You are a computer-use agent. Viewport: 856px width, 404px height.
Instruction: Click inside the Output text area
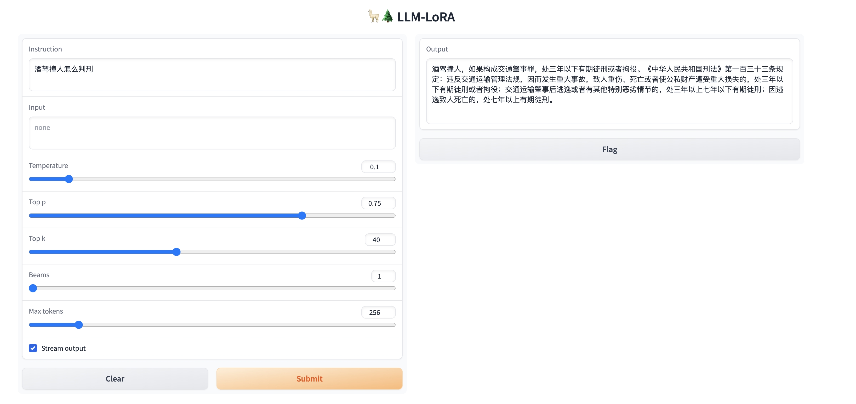coord(609,91)
